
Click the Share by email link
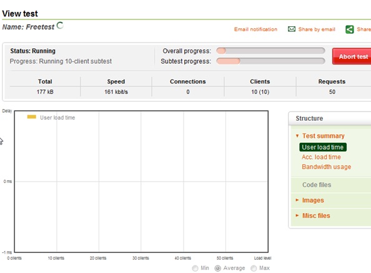(317, 29)
